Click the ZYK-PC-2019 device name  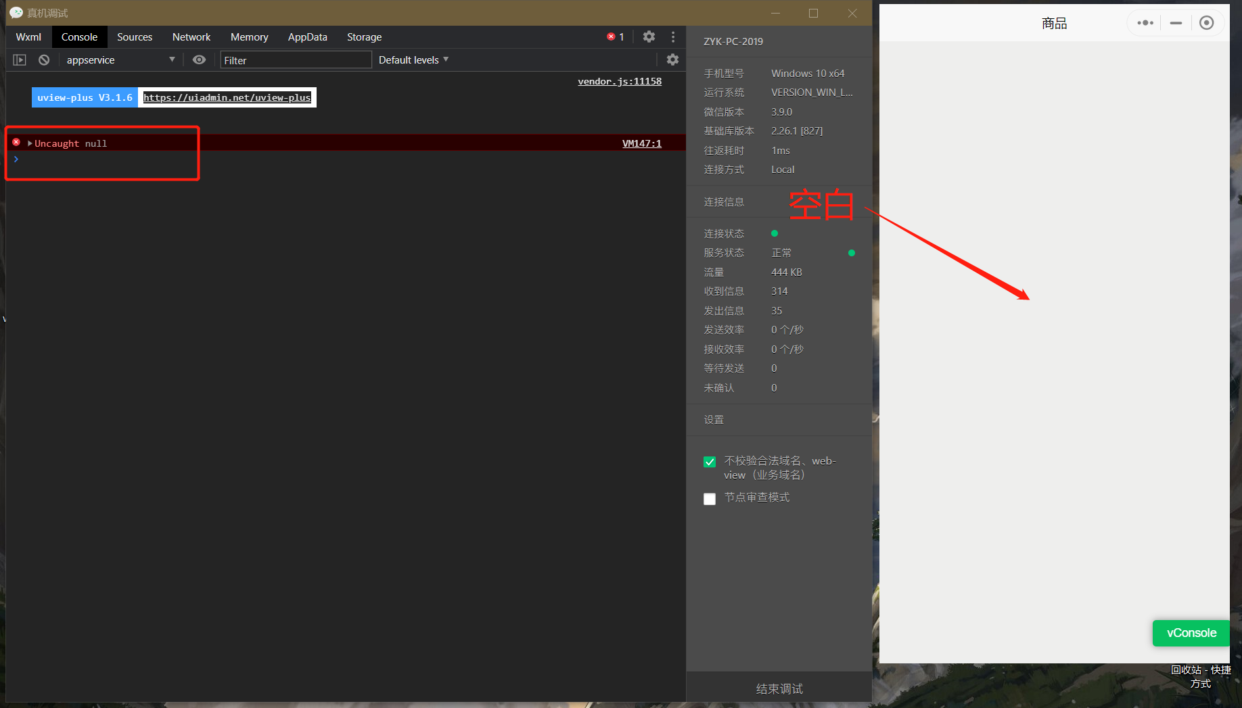(733, 41)
